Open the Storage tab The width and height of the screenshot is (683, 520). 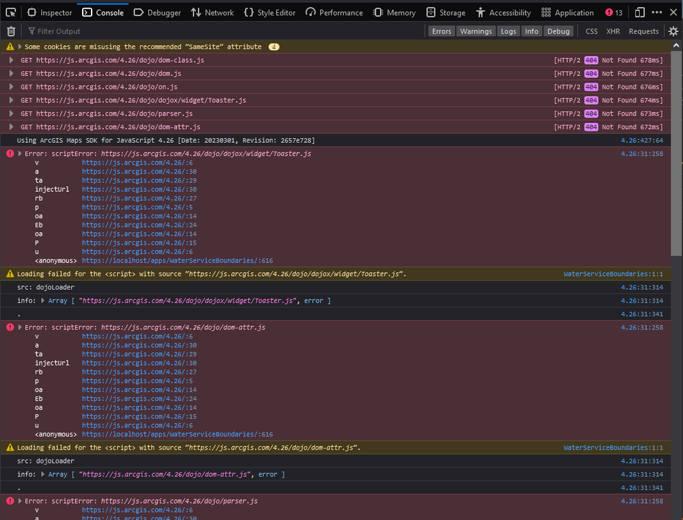[x=446, y=12]
